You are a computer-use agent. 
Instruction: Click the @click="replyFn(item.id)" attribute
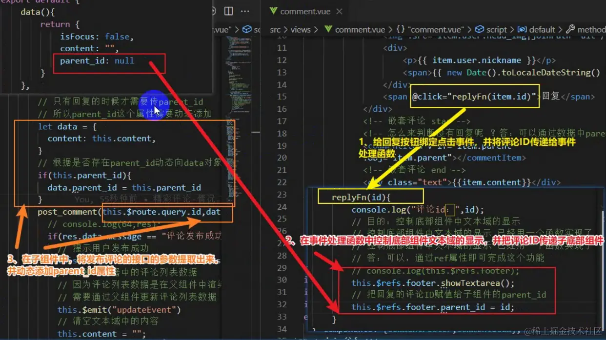474,96
